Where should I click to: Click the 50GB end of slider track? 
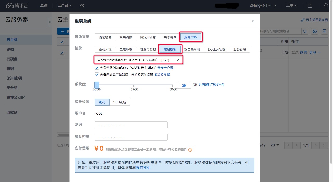173,85
